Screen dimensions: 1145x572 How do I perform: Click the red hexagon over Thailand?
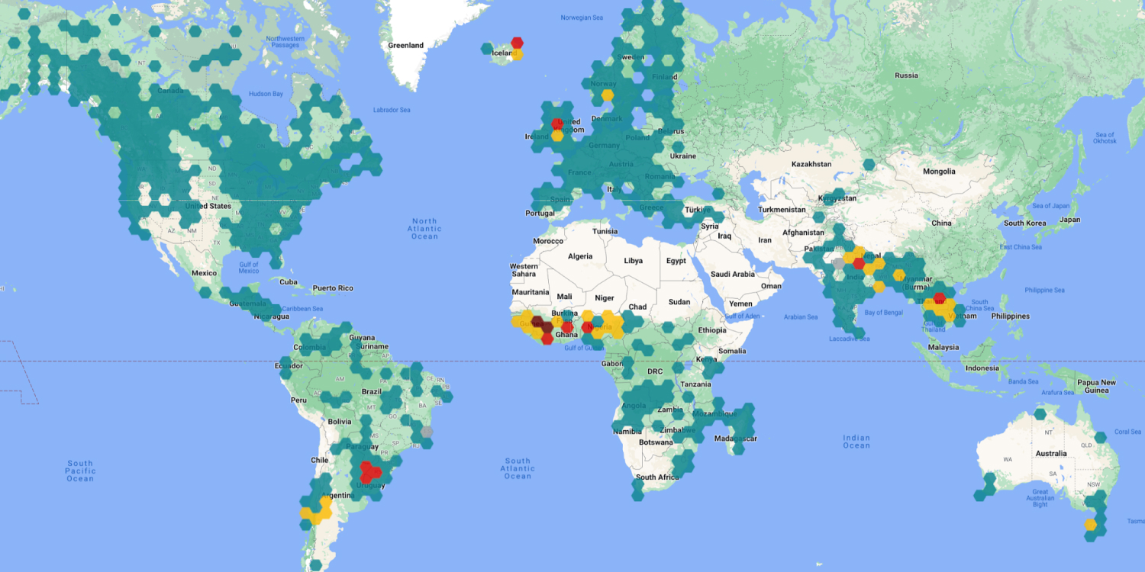[939, 297]
